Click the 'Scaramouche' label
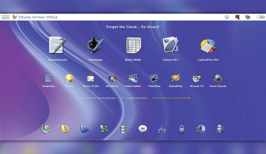The image size is (266, 154). coord(58,60)
